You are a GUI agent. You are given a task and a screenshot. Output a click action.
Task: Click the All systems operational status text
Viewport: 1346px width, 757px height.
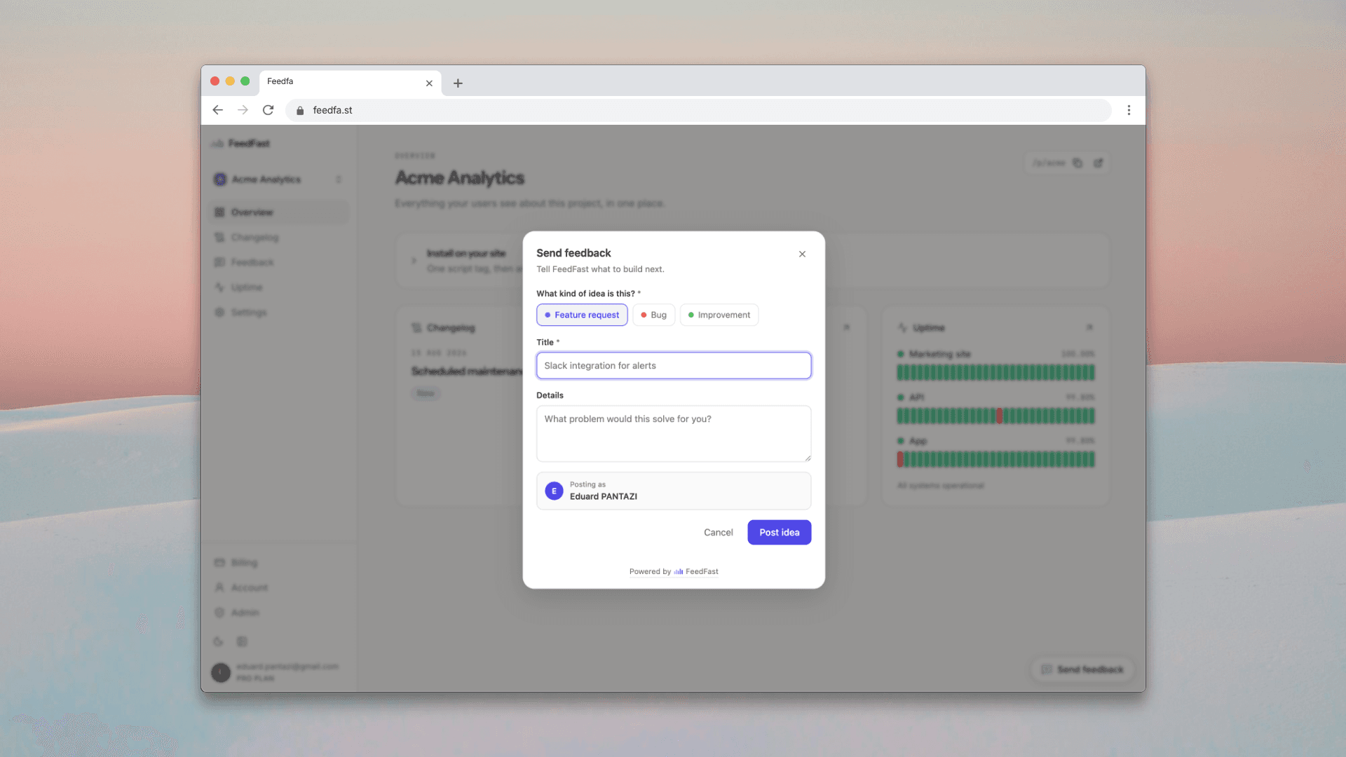[940, 486]
